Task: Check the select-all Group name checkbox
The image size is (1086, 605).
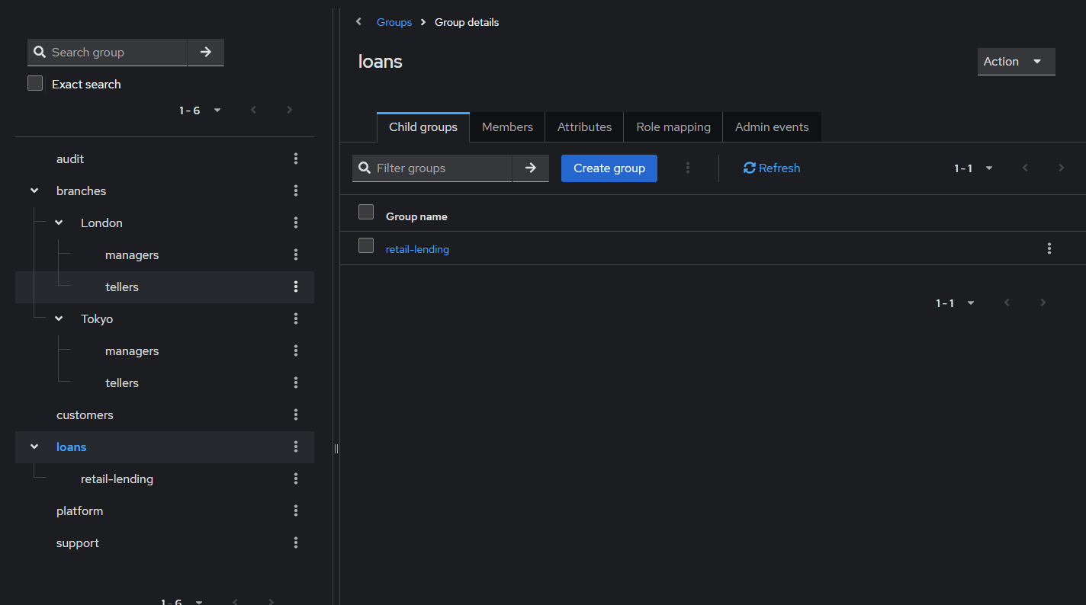Action: (366, 212)
